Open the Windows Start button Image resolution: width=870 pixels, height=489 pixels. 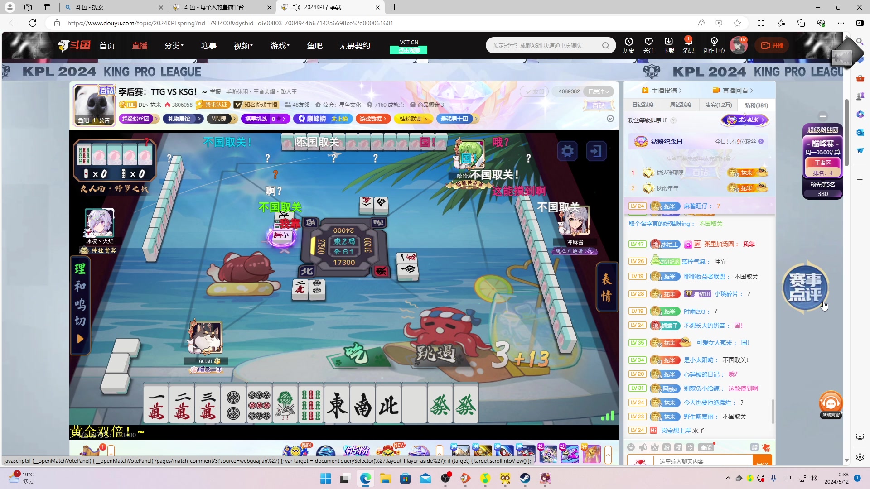[x=325, y=478]
